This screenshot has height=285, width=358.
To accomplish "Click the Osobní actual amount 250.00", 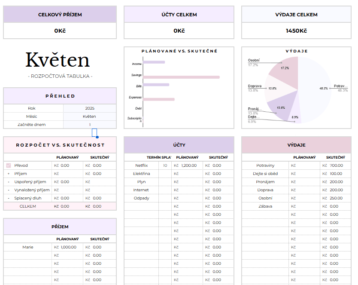I will tap(336, 198).
